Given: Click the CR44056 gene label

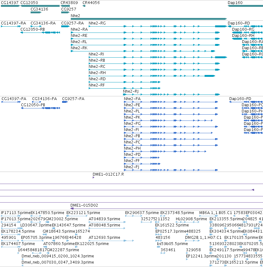Looking at the screenshot, I should pyautogui.click(x=91, y=3).
